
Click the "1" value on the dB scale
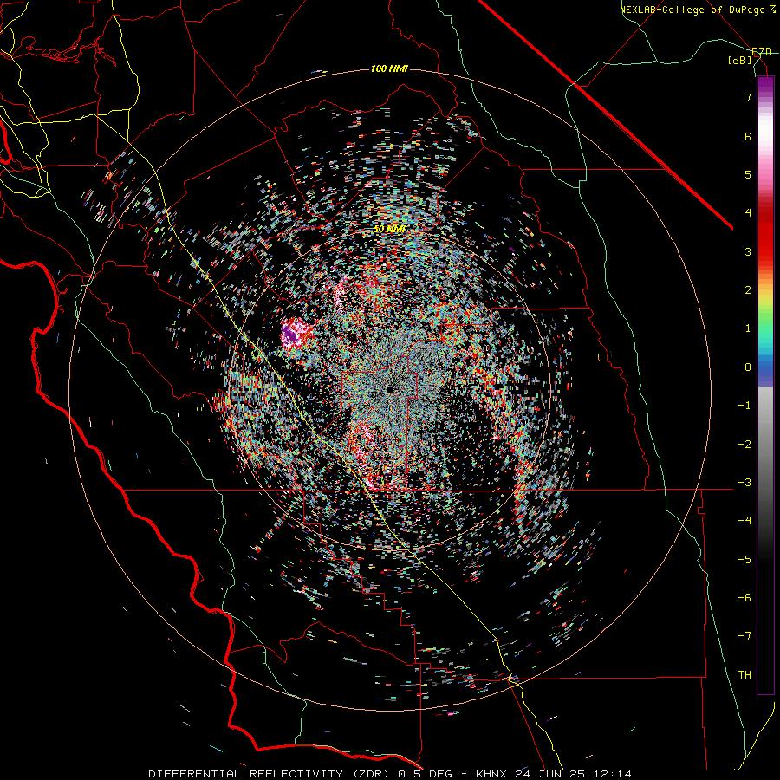coord(748,328)
